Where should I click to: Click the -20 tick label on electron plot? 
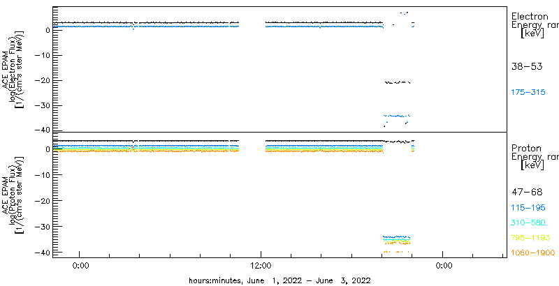(x=41, y=81)
